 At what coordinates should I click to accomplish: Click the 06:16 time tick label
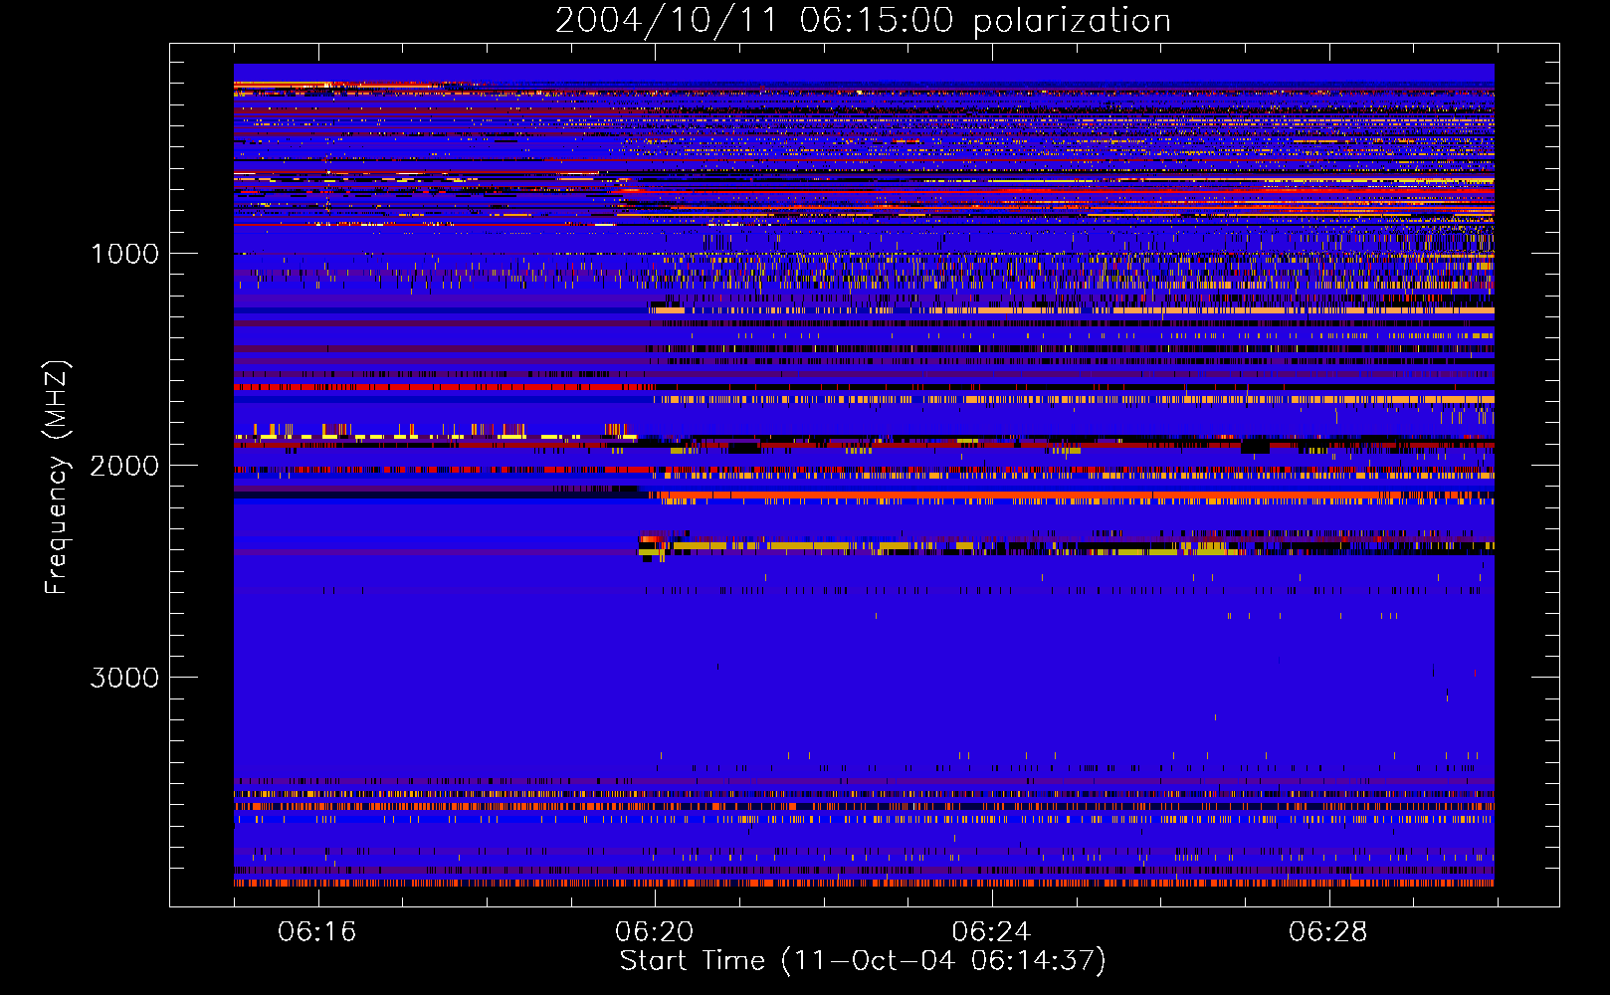(x=317, y=932)
